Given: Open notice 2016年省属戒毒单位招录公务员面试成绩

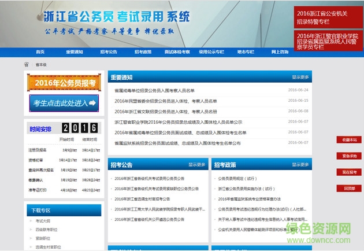Looking at the screenshot, I should click(180, 132).
